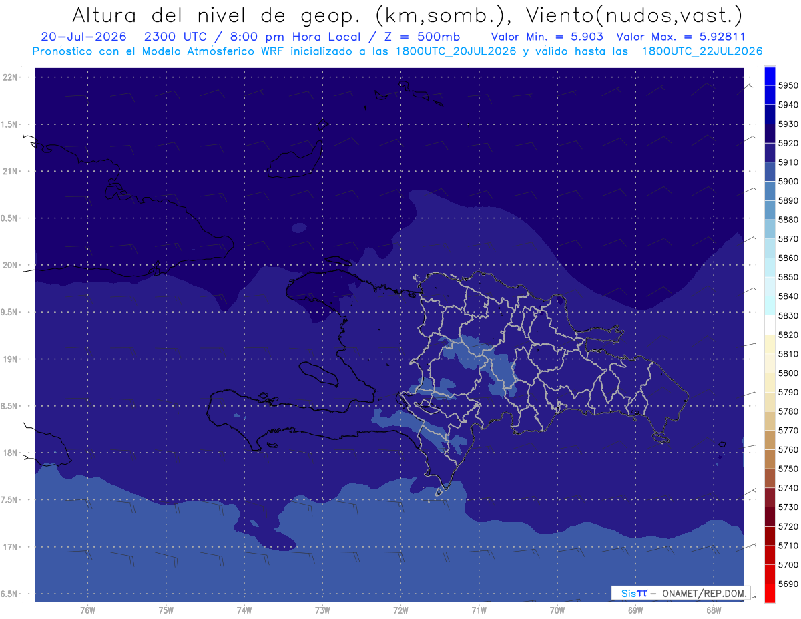
Task: Click the '22N' latitude axis label
Action: 11,77
